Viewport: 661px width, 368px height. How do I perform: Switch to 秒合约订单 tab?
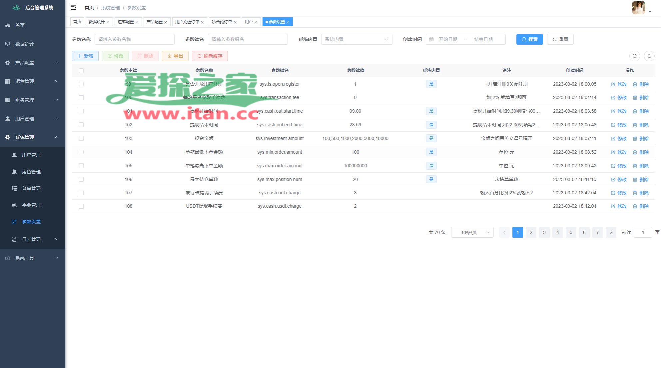(222, 22)
